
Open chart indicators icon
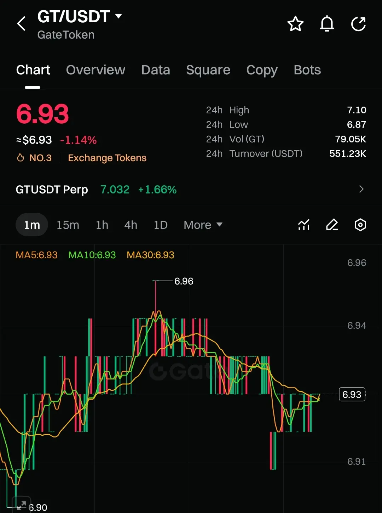(304, 225)
